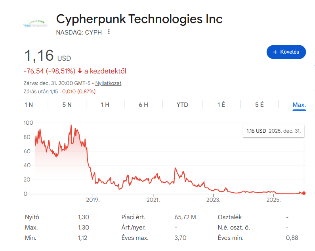Click the red down arrow price-change indicator
Viewport: 315px width, 251px height.
click(x=80, y=71)
